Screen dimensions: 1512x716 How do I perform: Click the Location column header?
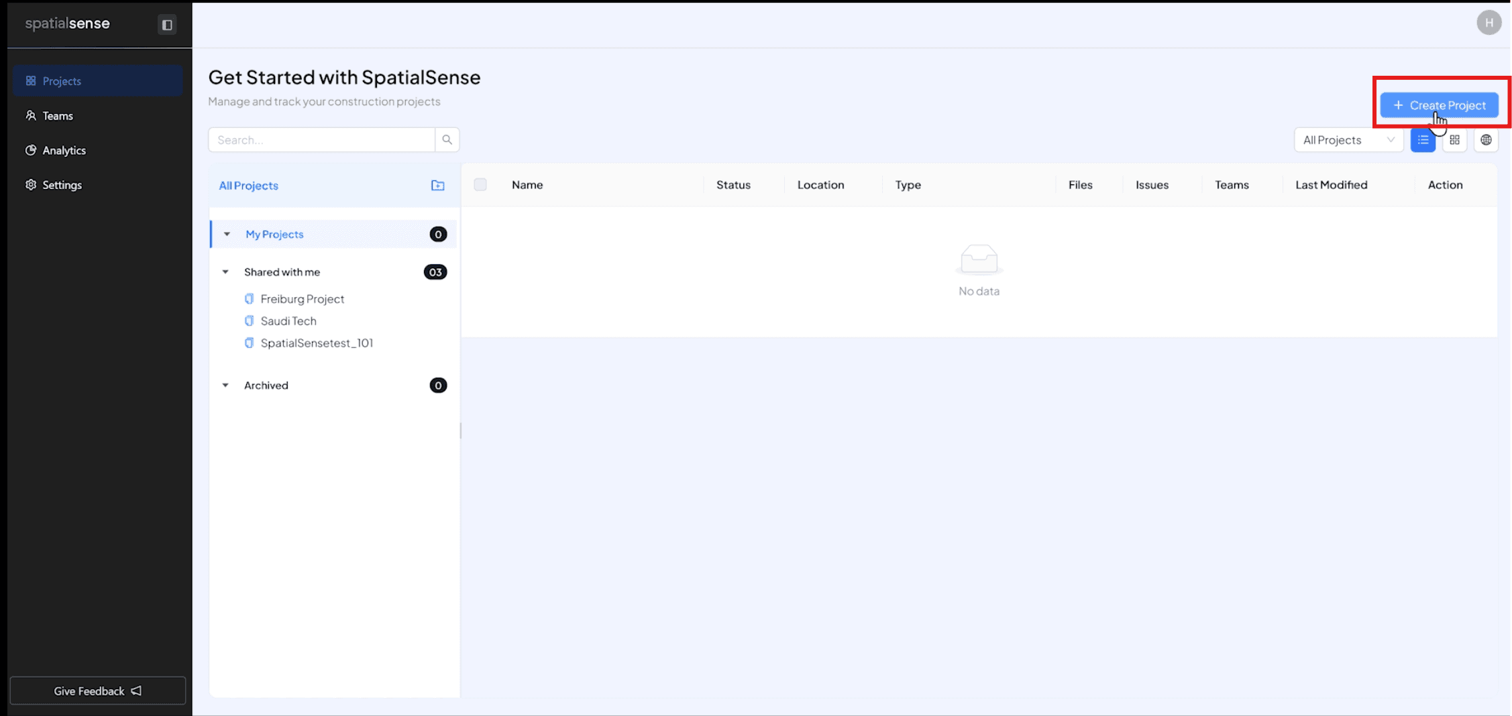pyautogui.click(x=820, y=185)
